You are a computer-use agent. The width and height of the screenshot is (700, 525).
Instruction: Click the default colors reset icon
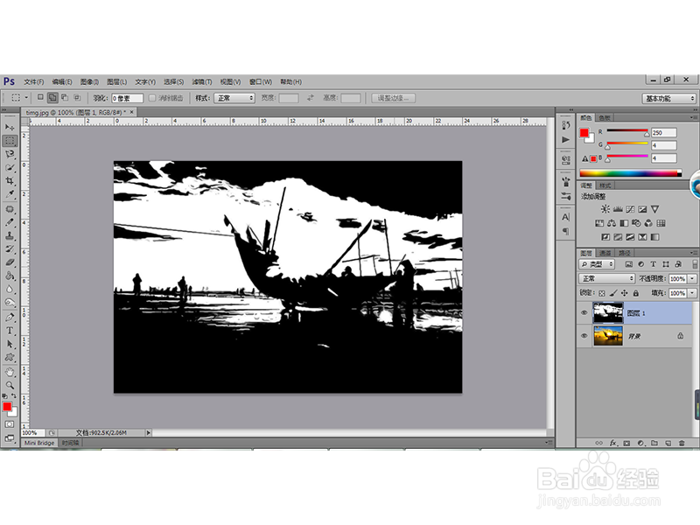click(5, 396)
